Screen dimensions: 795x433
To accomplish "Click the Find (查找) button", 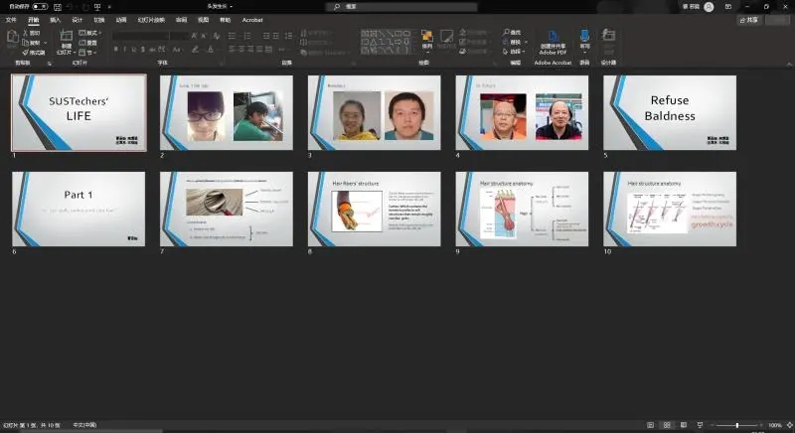I will [x=512, y=33].
